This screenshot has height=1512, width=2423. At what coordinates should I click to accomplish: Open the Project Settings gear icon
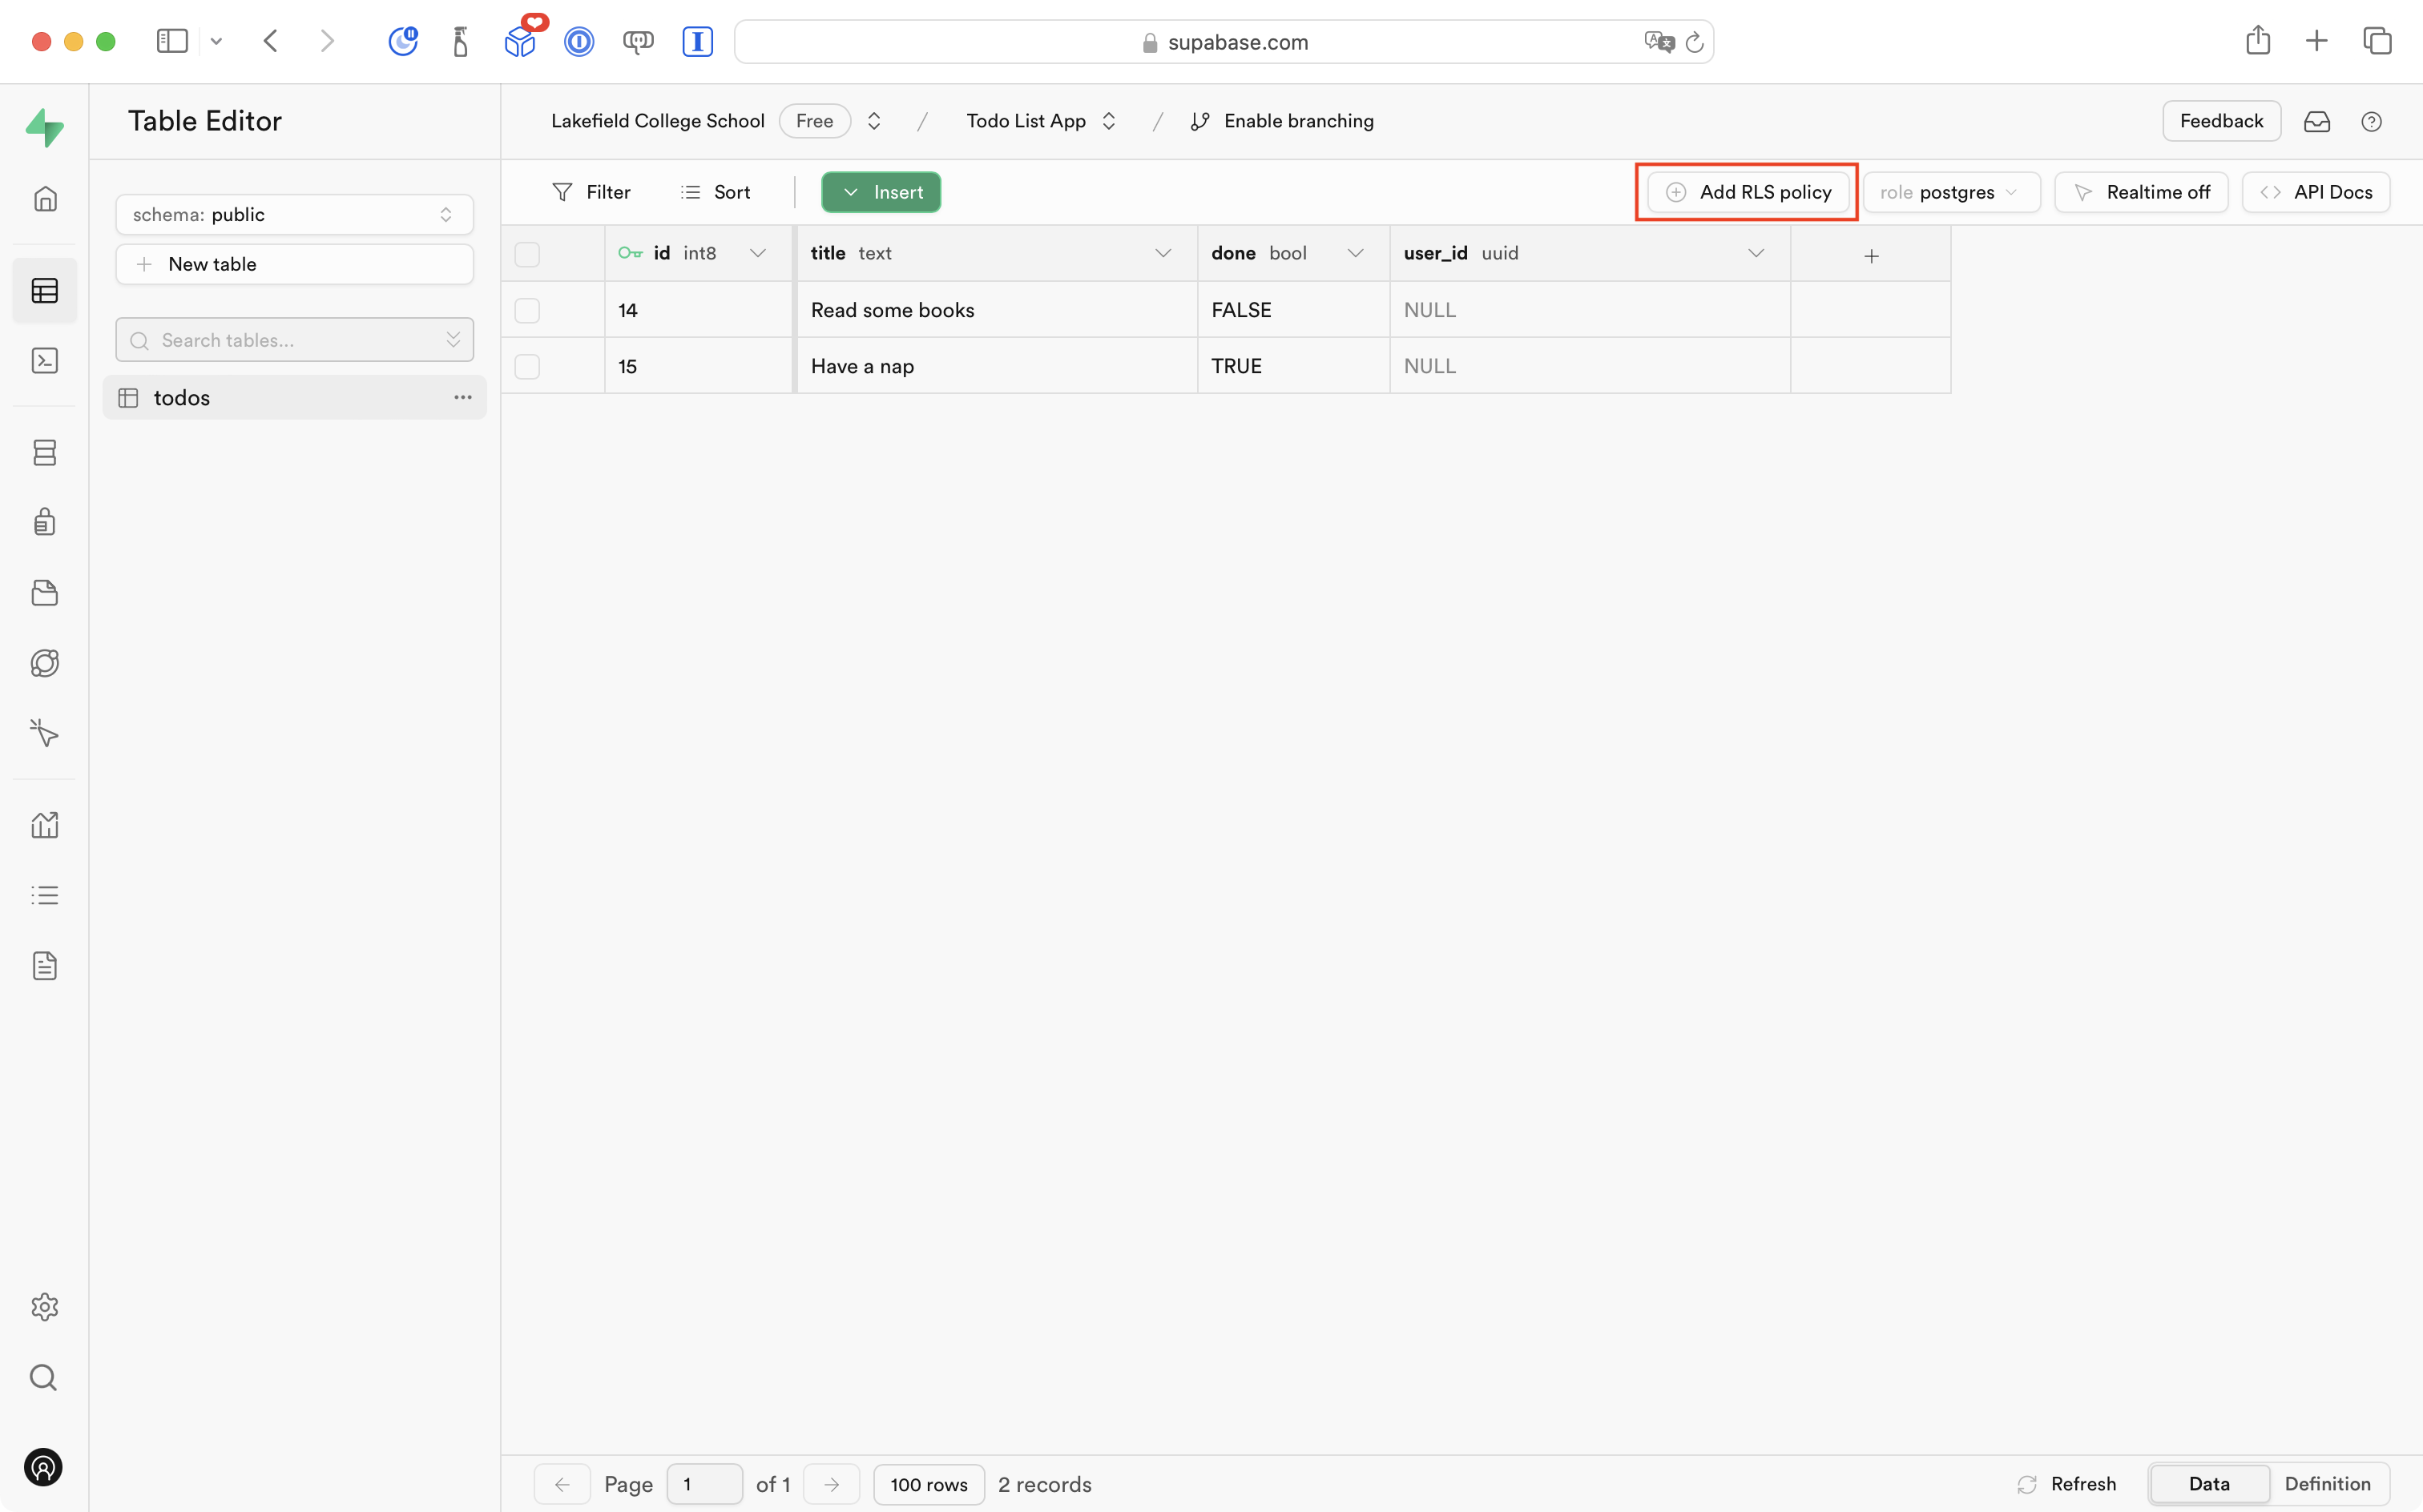coord(45,1307)
